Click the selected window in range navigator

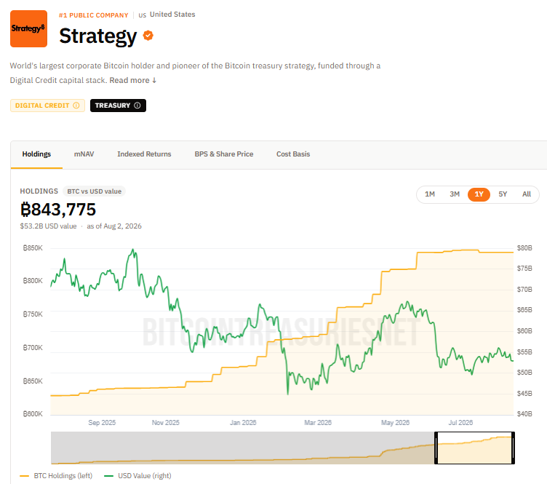coord(474,448)
